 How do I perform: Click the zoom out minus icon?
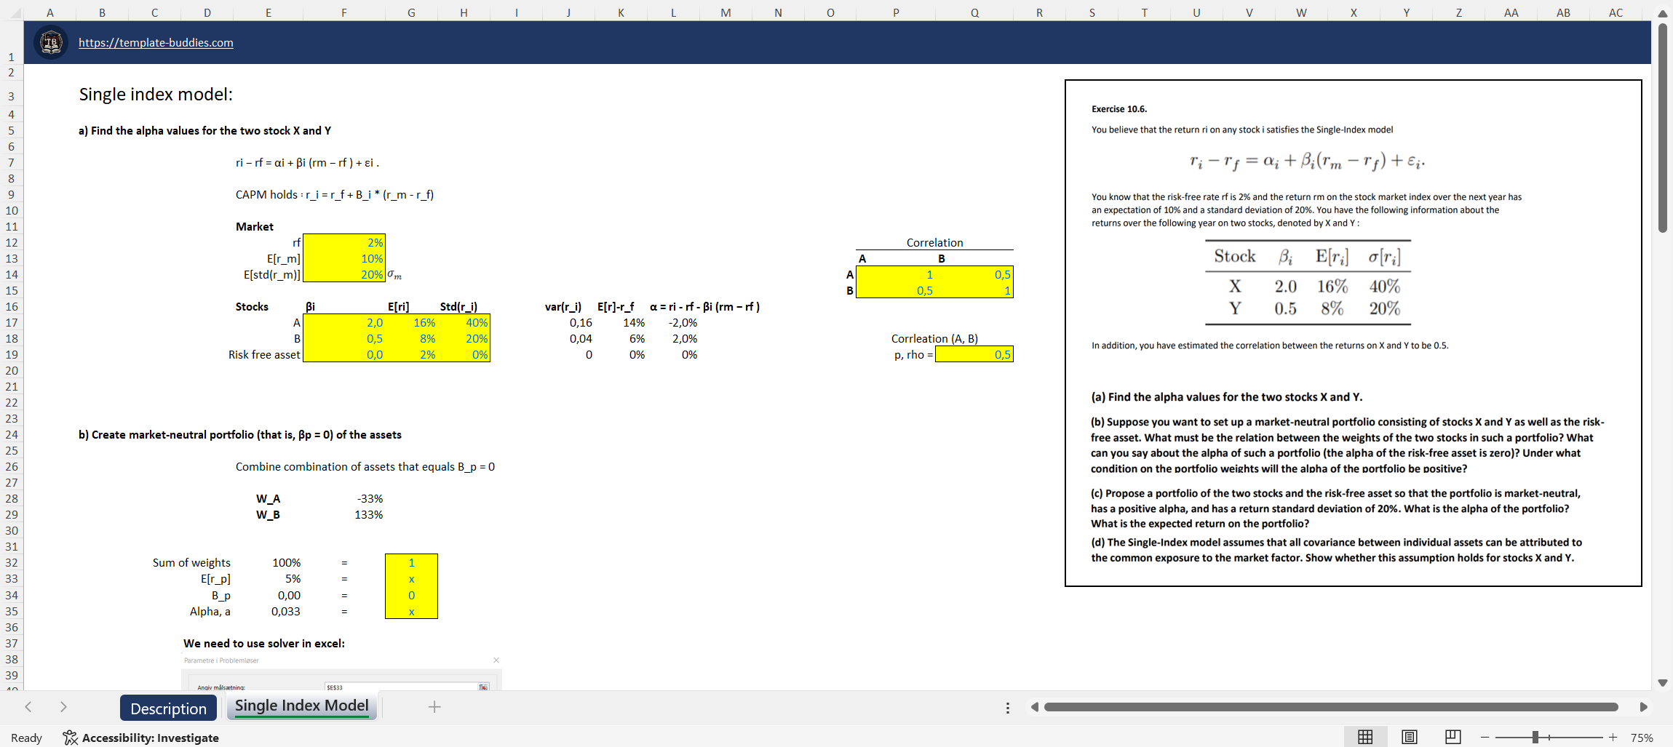(1485, 737)
